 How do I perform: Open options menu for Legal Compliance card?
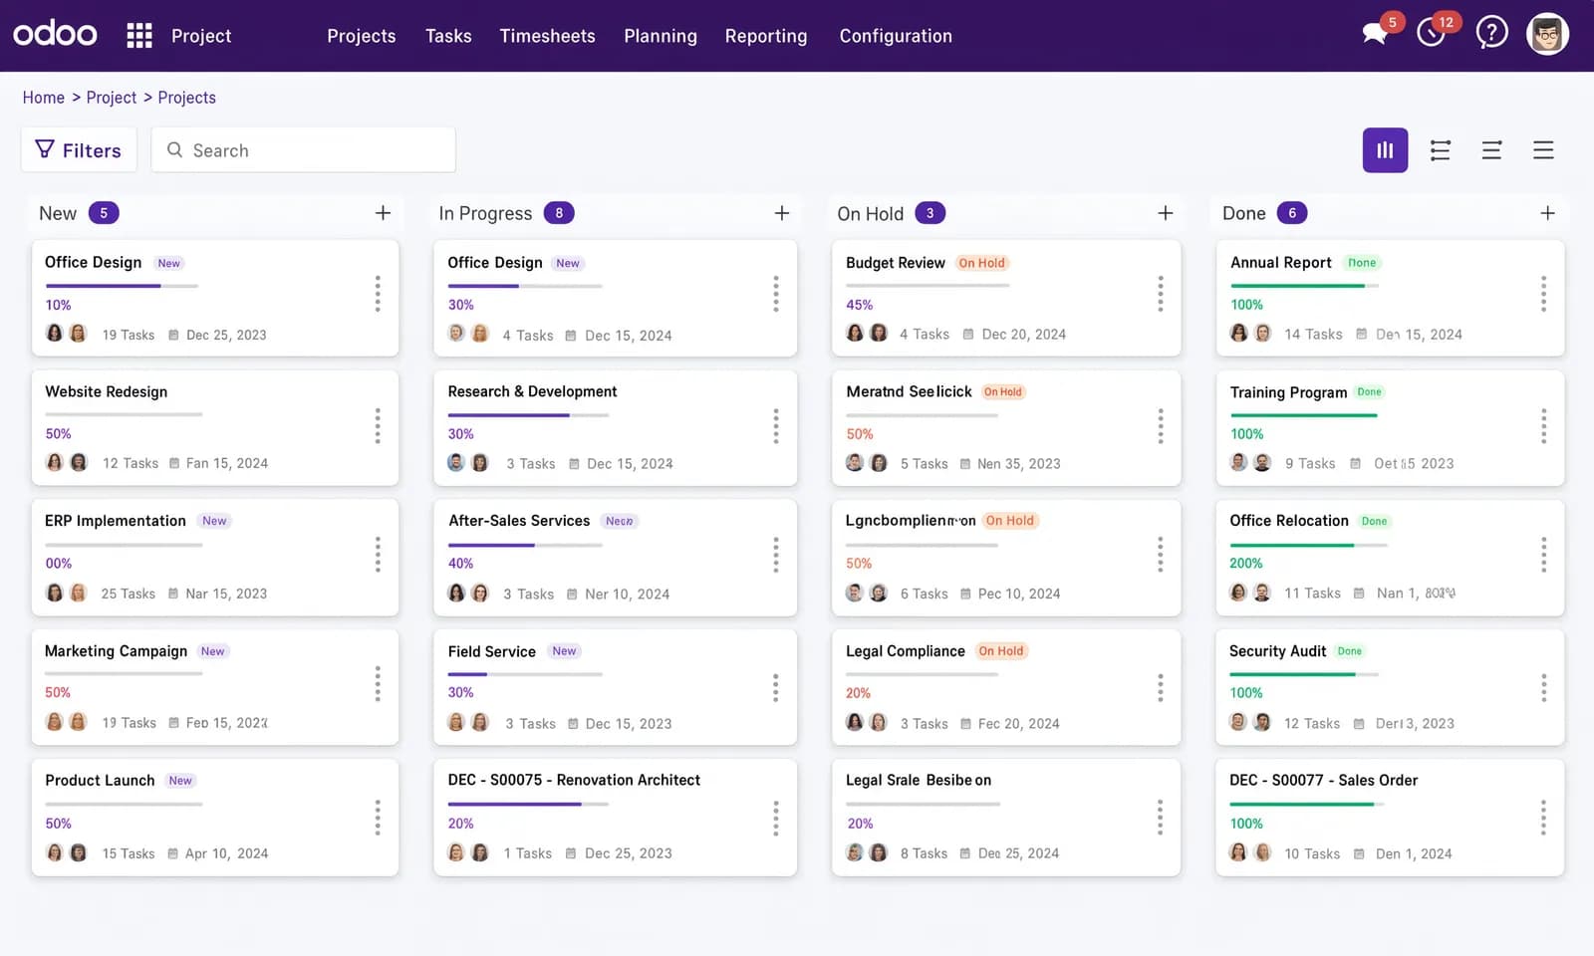tap(1161, 687)
